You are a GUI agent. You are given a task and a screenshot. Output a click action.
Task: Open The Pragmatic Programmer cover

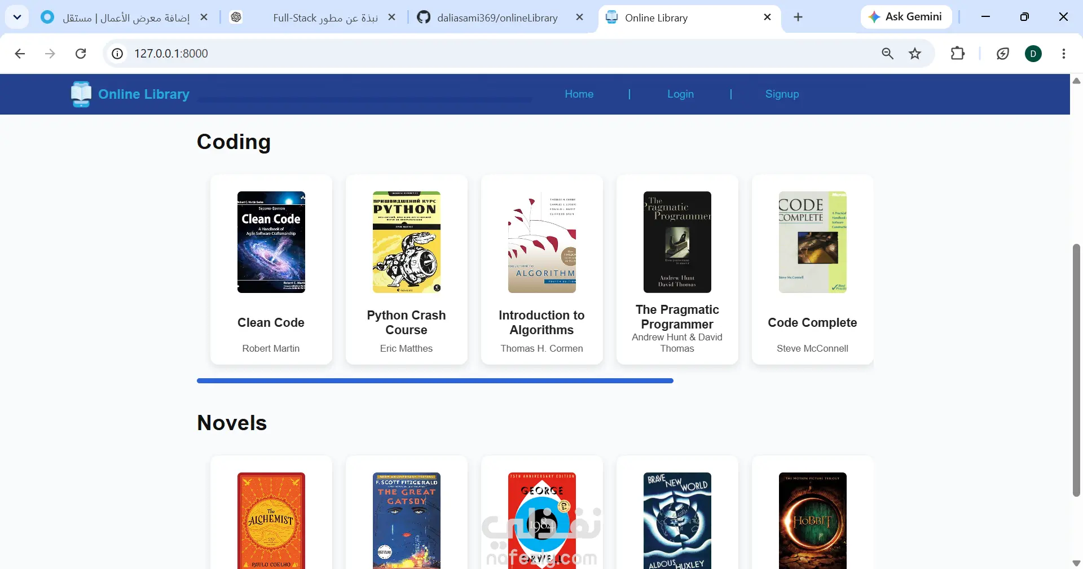coord(677,242)
